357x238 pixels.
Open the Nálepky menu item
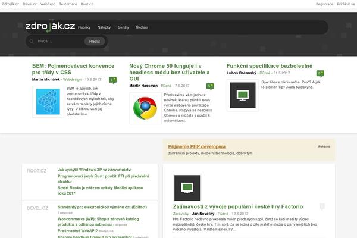[105, 27]
